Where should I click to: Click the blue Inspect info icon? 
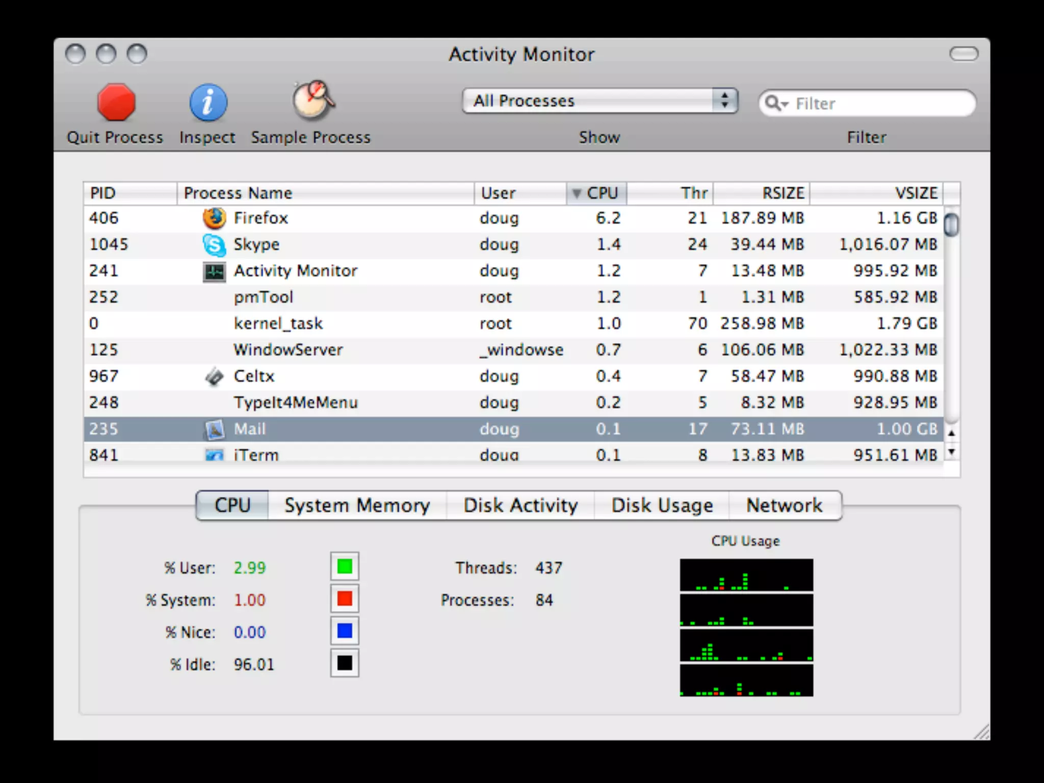(208, 103)
